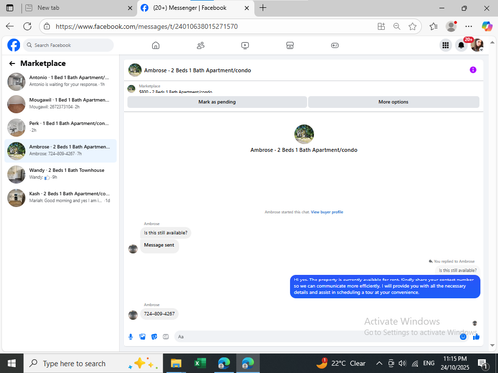The image size is (498, 373).
Task: Switch to the New tab tab
Action: [x=79, y=8]
